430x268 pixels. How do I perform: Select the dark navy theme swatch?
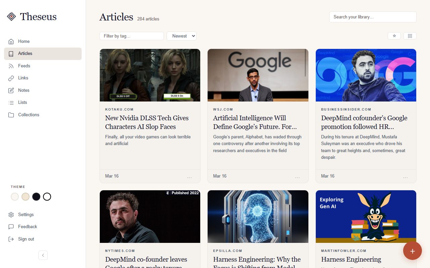click(x=36, y=197)
